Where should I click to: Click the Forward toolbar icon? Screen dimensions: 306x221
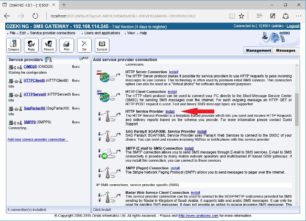[49, 45]
